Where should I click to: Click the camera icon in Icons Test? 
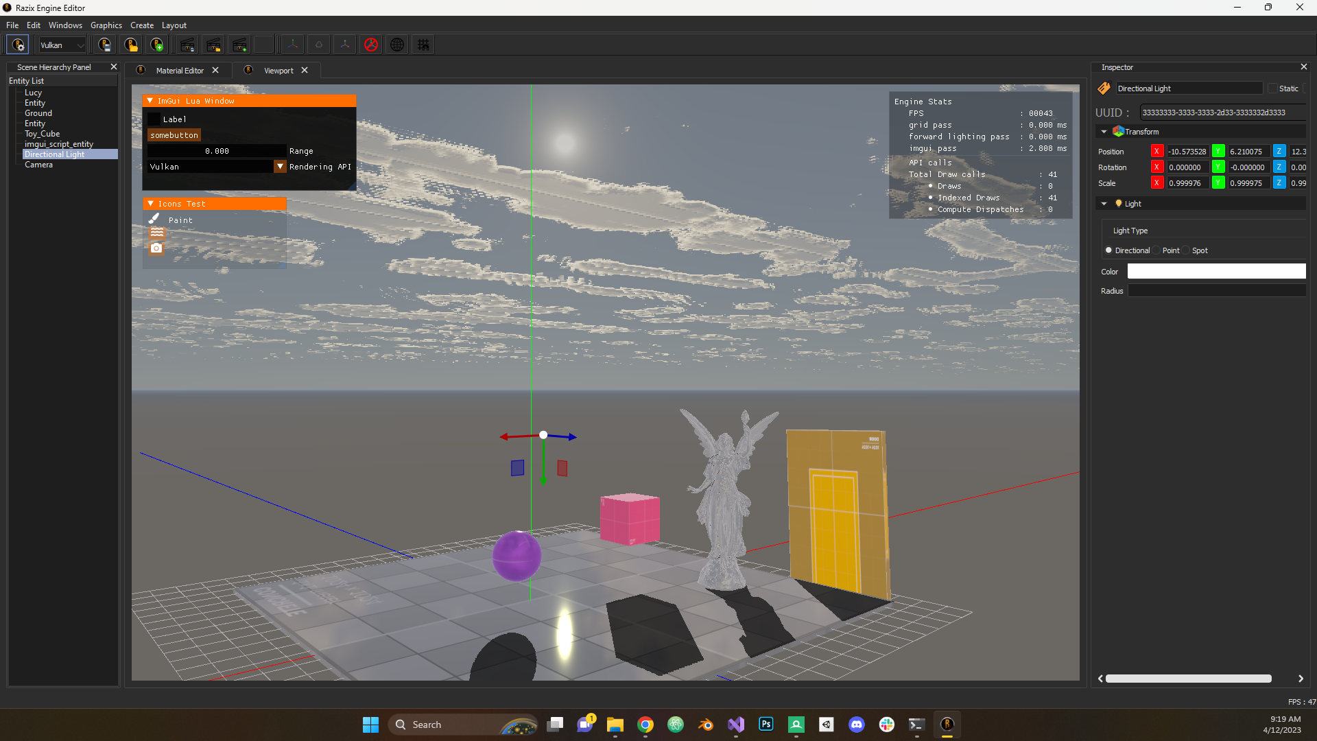point(156,248)
